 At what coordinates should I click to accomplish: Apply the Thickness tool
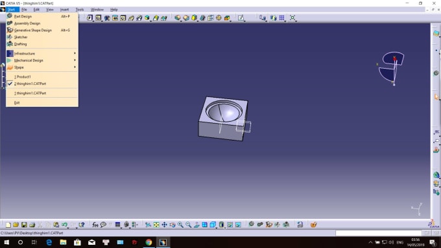coord(211,18)
